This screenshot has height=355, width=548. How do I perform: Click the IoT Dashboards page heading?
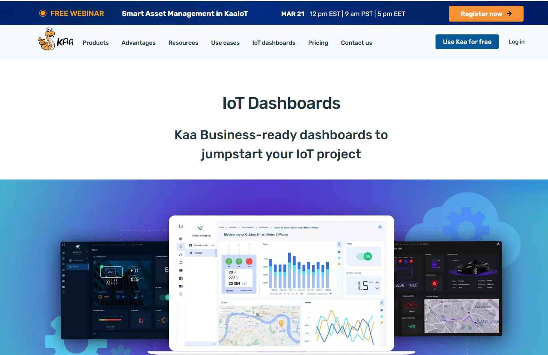coord(281,103)
